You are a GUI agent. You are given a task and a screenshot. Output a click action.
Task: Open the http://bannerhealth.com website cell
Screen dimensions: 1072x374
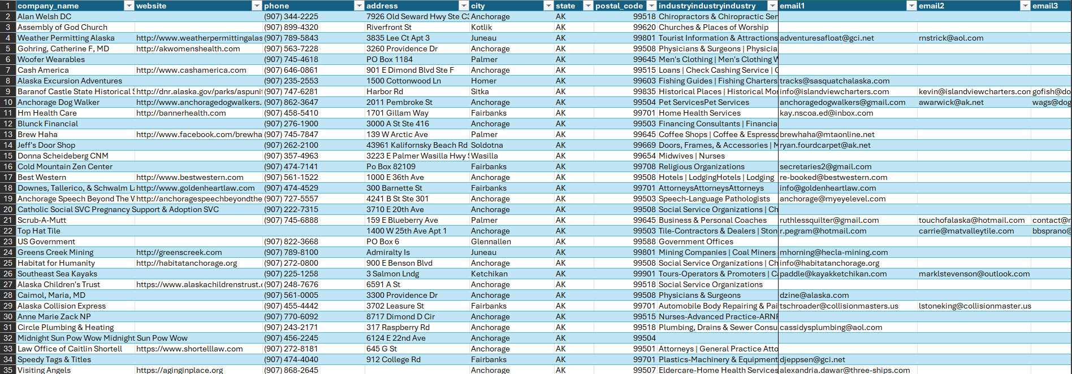coord(198,113)
